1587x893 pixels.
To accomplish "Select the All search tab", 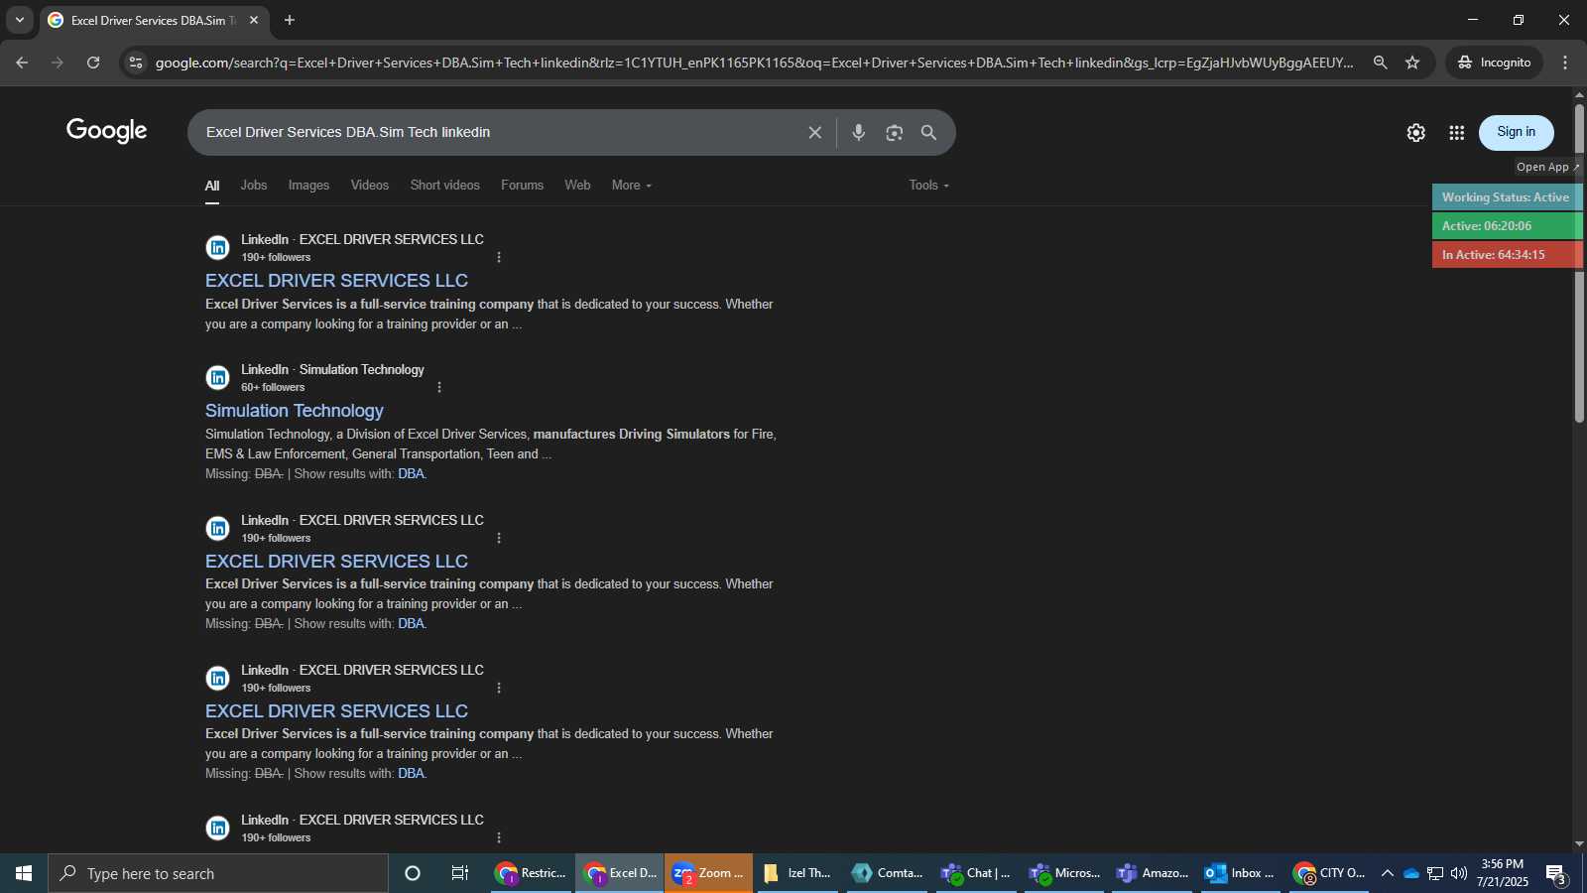I will pos(212,186).
